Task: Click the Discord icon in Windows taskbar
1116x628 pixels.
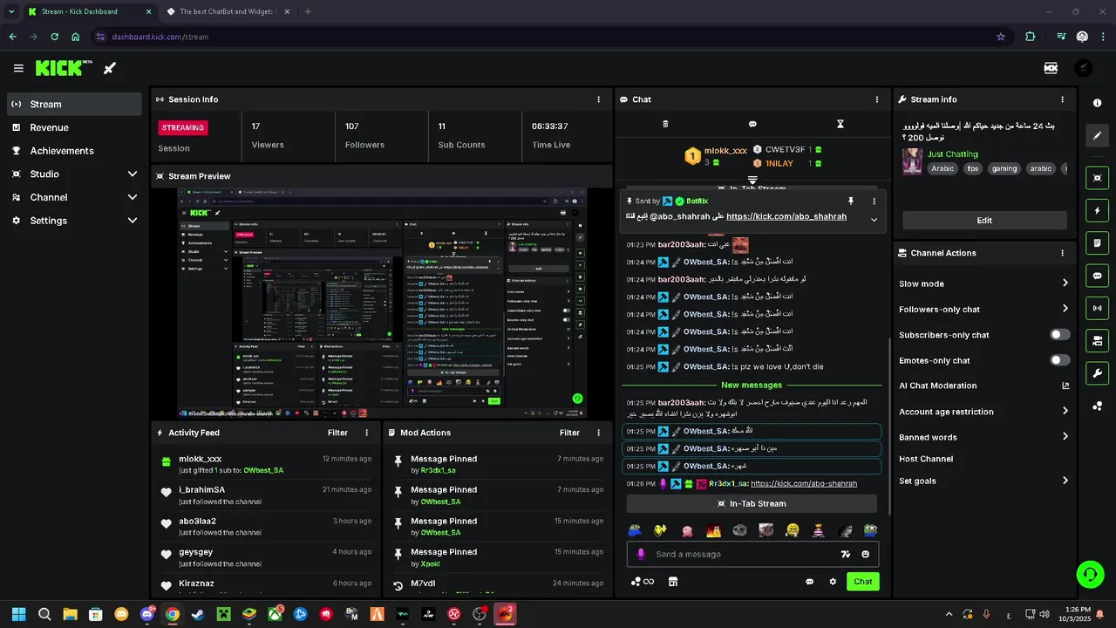Action: 146,614
